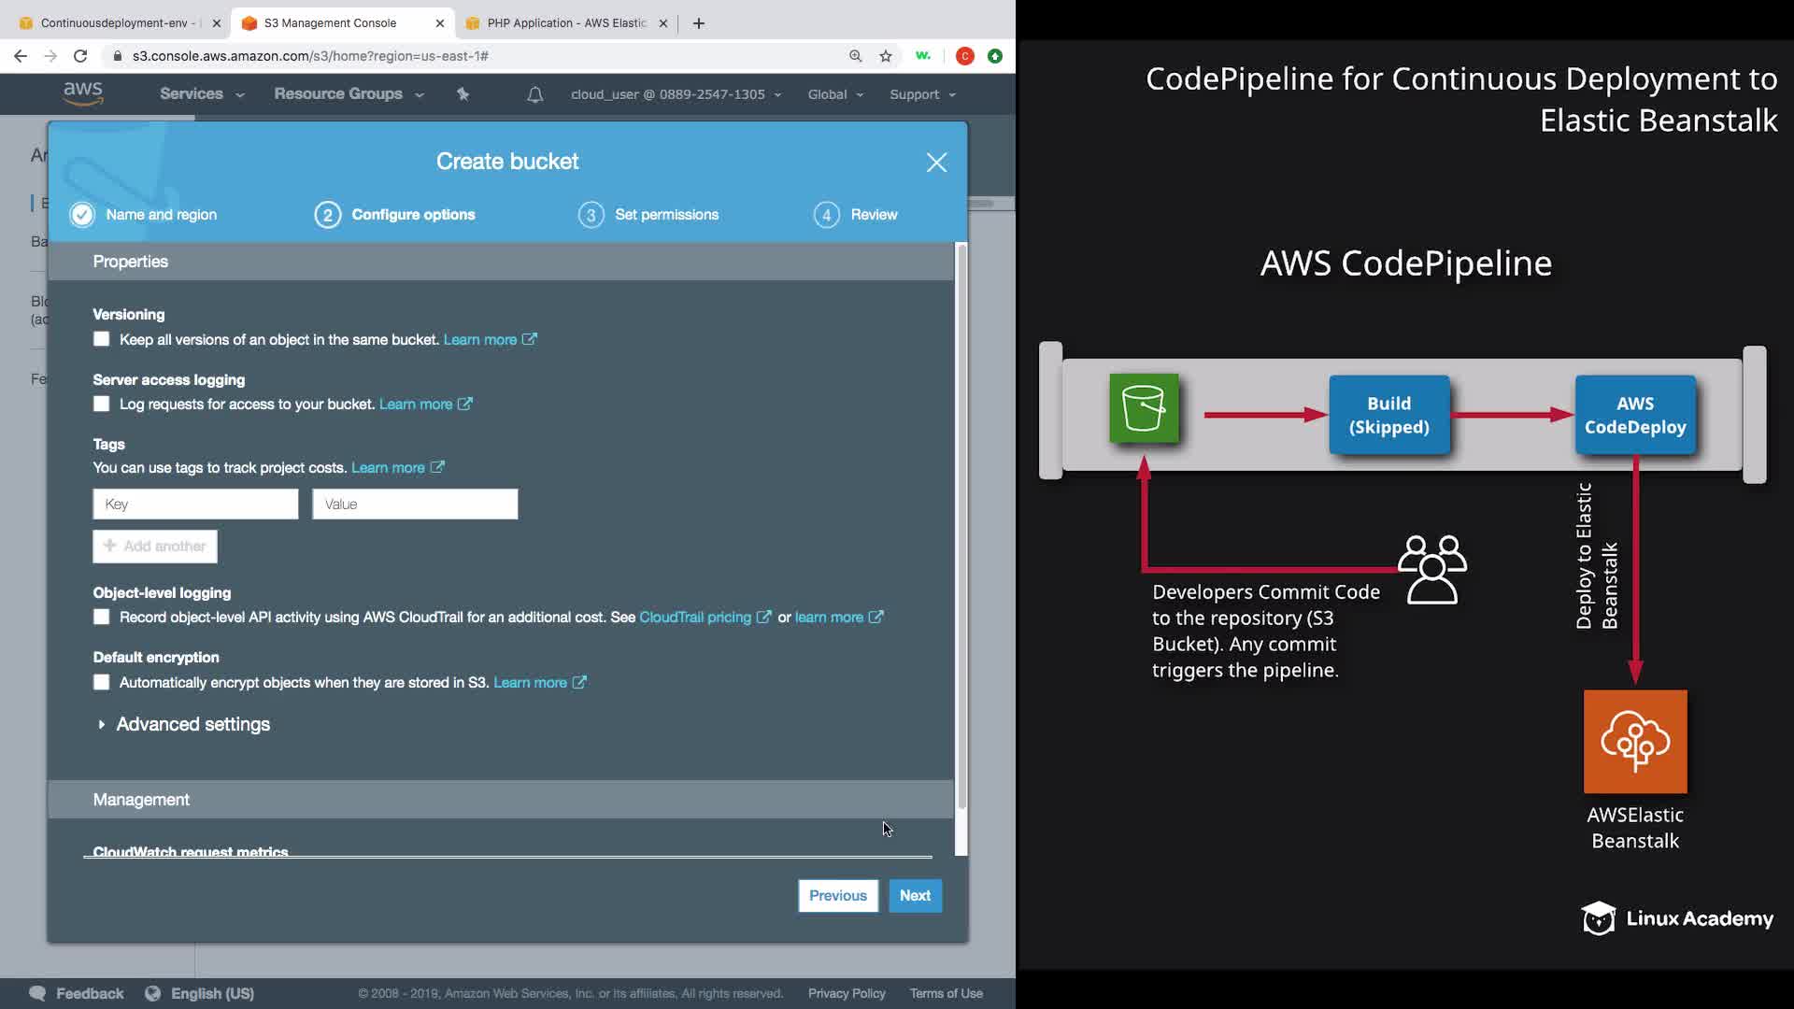The width and height of the screenshot is (1794, 1009).
Task: Click the pin shortcut icon in navbar
Action: click(463, 93)
